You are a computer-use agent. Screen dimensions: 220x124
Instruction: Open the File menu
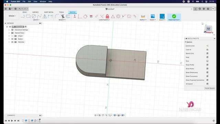[24, 1]
